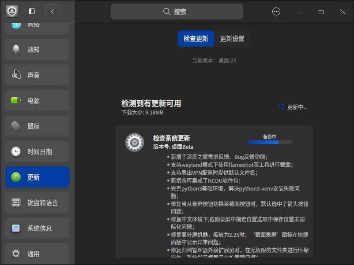Screen dimensions: 354x265
Task: Click the magnifier search icon
Action: [x=166, y=11]
